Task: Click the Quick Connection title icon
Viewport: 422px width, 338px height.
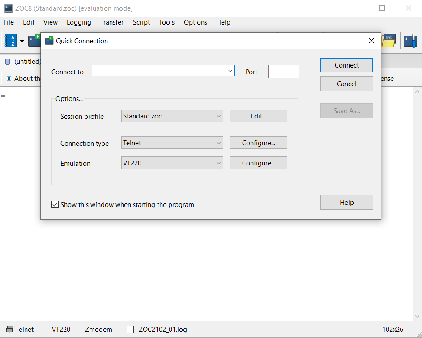Action: [49, 41]
